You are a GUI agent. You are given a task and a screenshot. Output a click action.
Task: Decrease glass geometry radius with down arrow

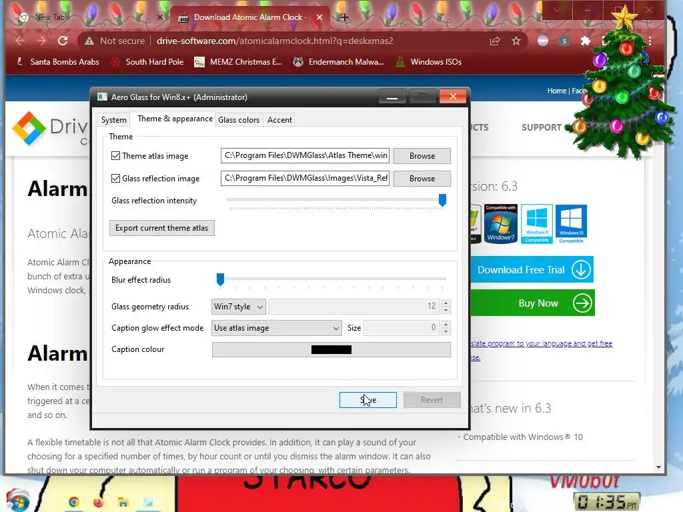coord(446,311)
